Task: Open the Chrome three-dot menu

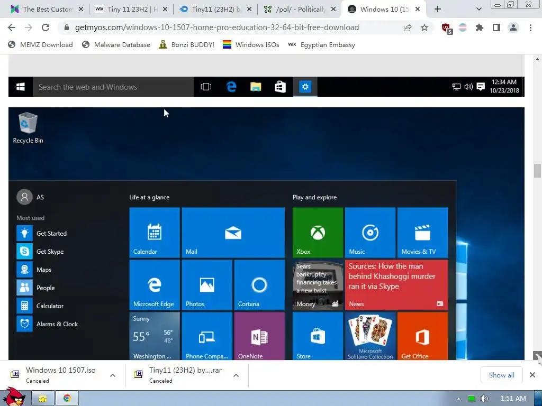Action: 530,27
